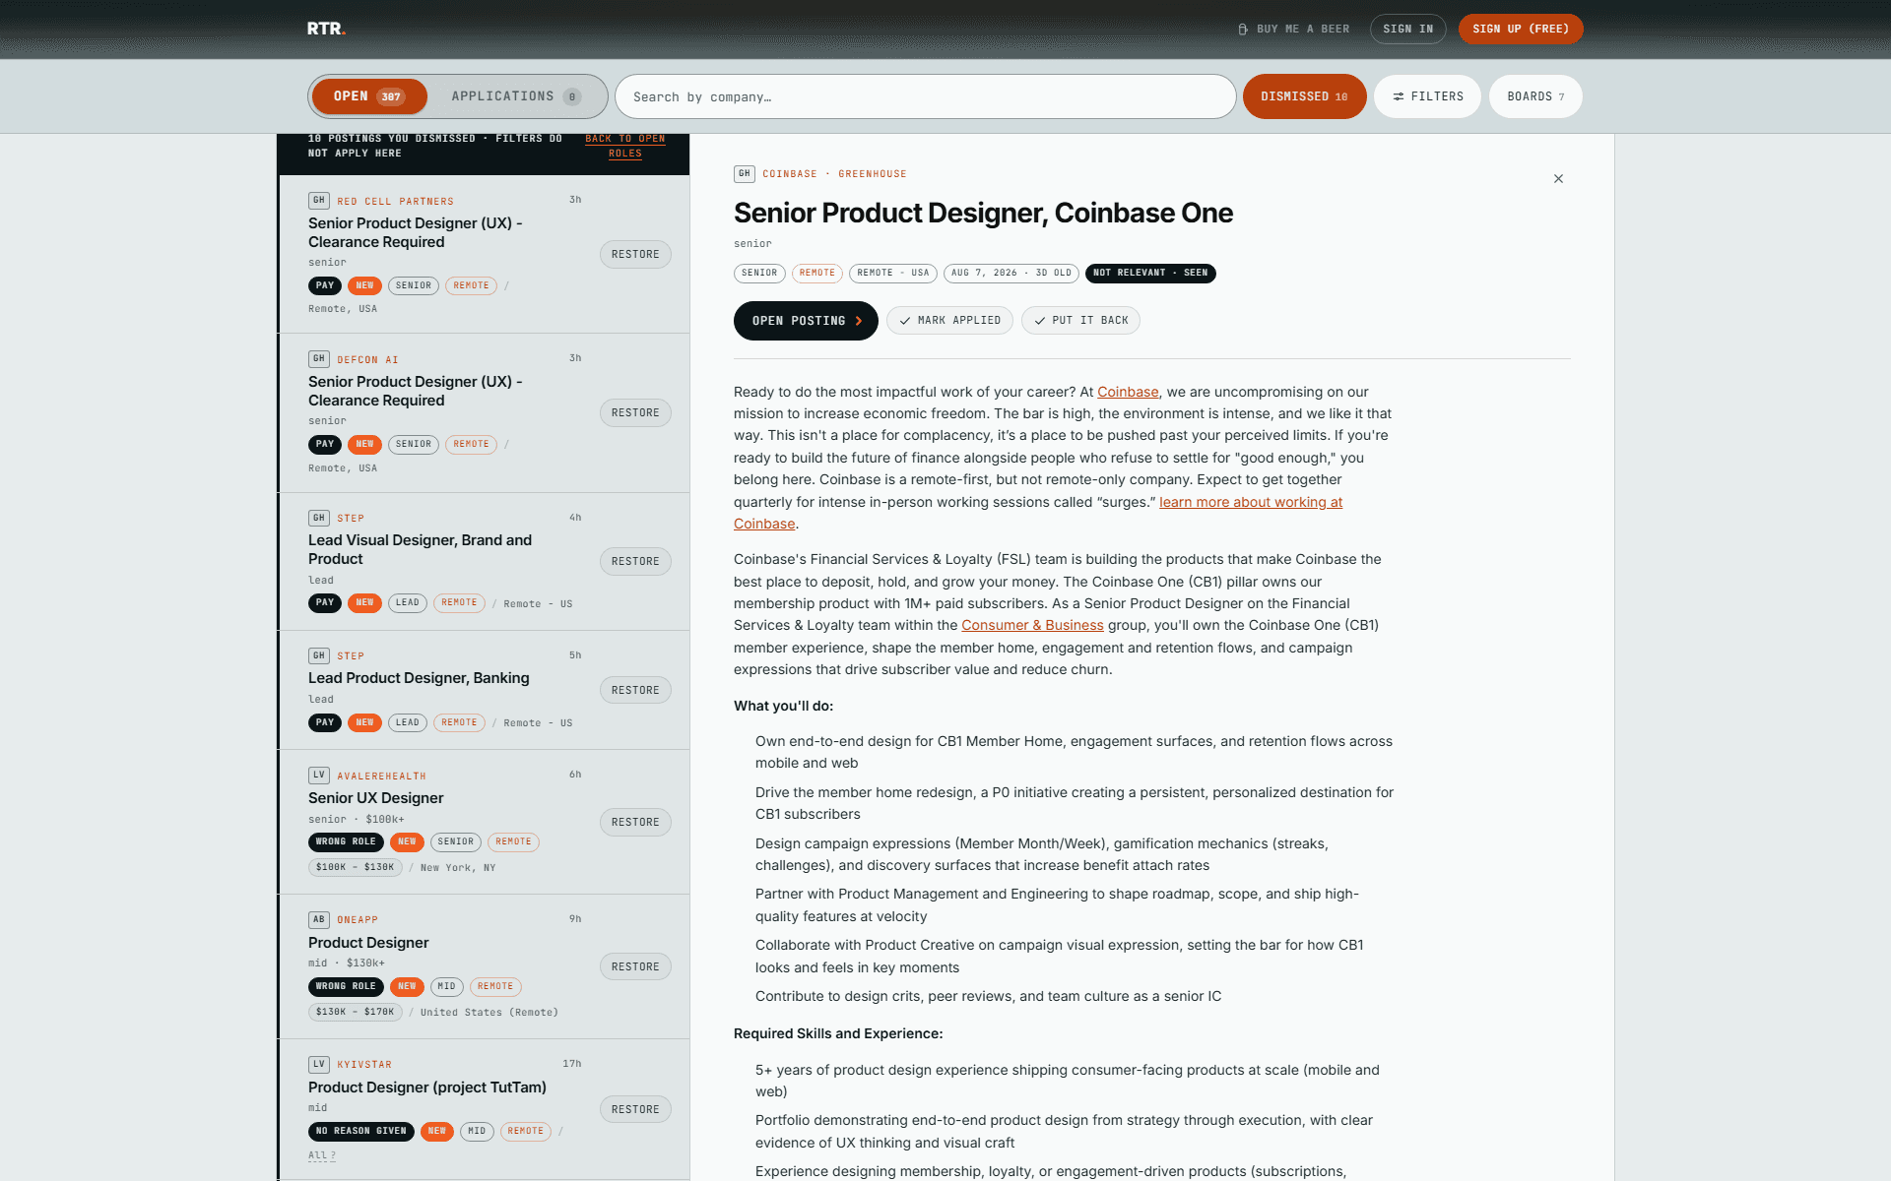
Task: Select Defcon AI Senior Product Designer card title
Action: pyautogui.click(x=415, y=391)
